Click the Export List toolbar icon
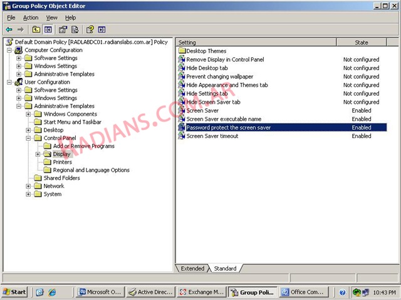 [75, 29]
